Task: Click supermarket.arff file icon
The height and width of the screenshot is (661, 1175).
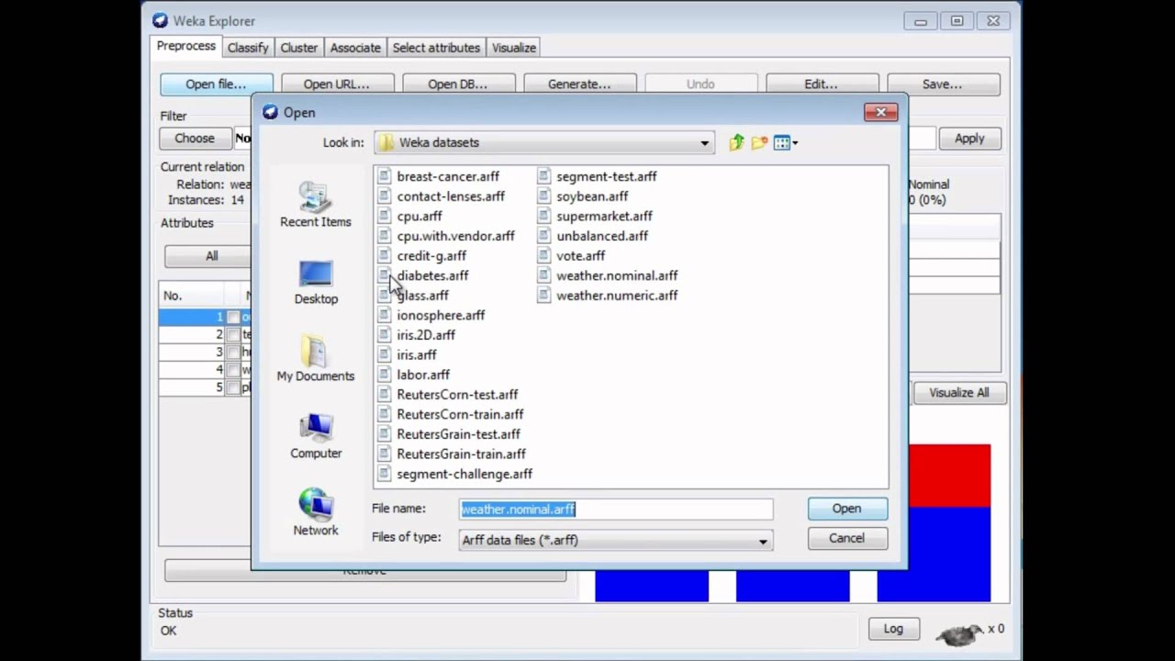Action: click(544, 216)
